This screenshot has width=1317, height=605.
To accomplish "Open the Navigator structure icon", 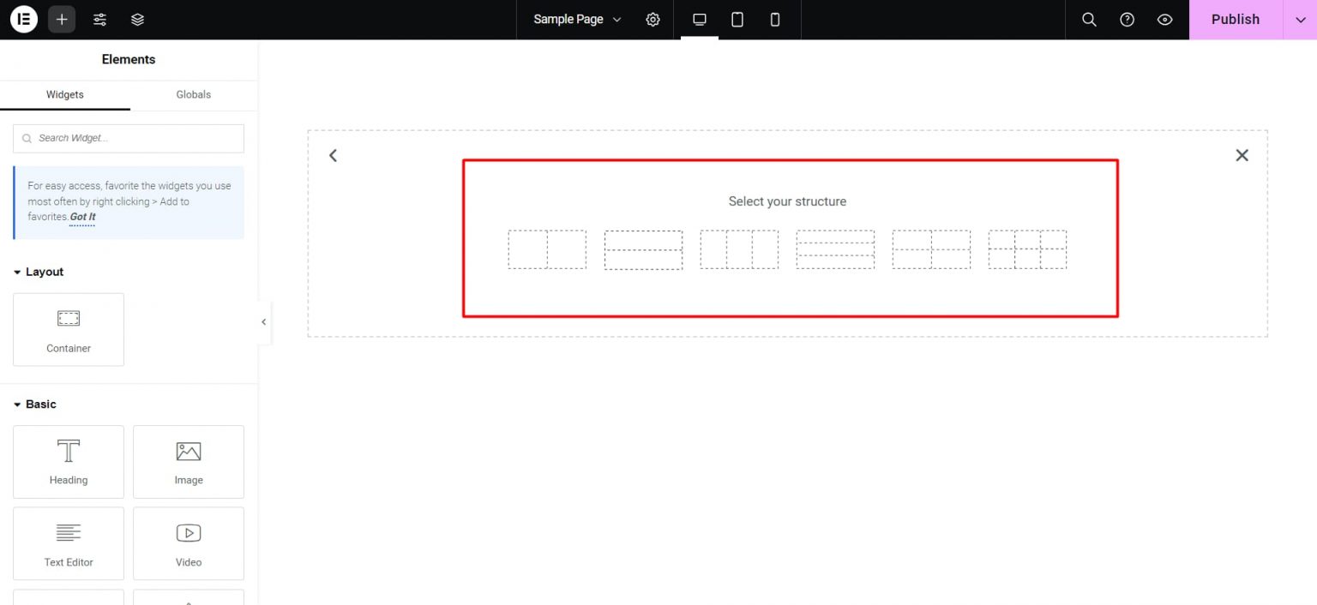I will click(x=137, y=19).
